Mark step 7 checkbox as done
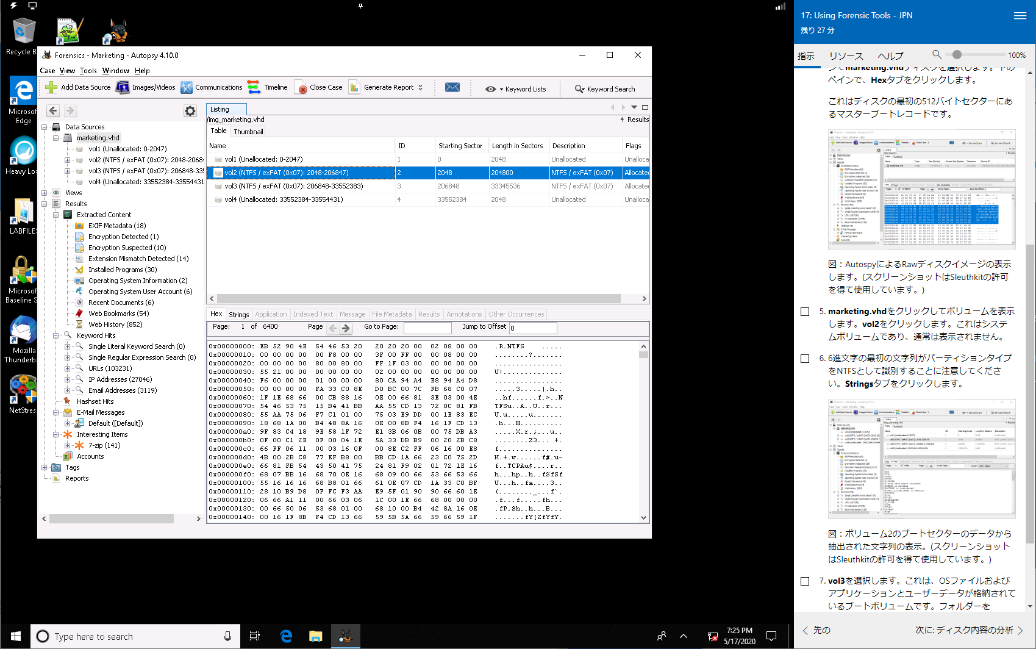The width and height of the screenshot is (1036, 649). pos(805,581)
